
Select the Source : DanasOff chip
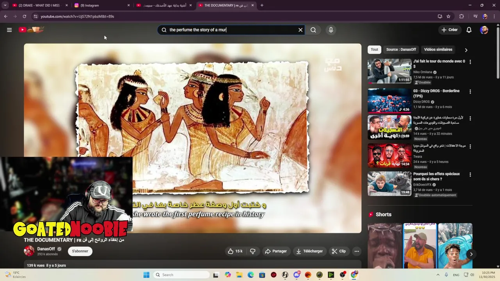tap(401, 50)
